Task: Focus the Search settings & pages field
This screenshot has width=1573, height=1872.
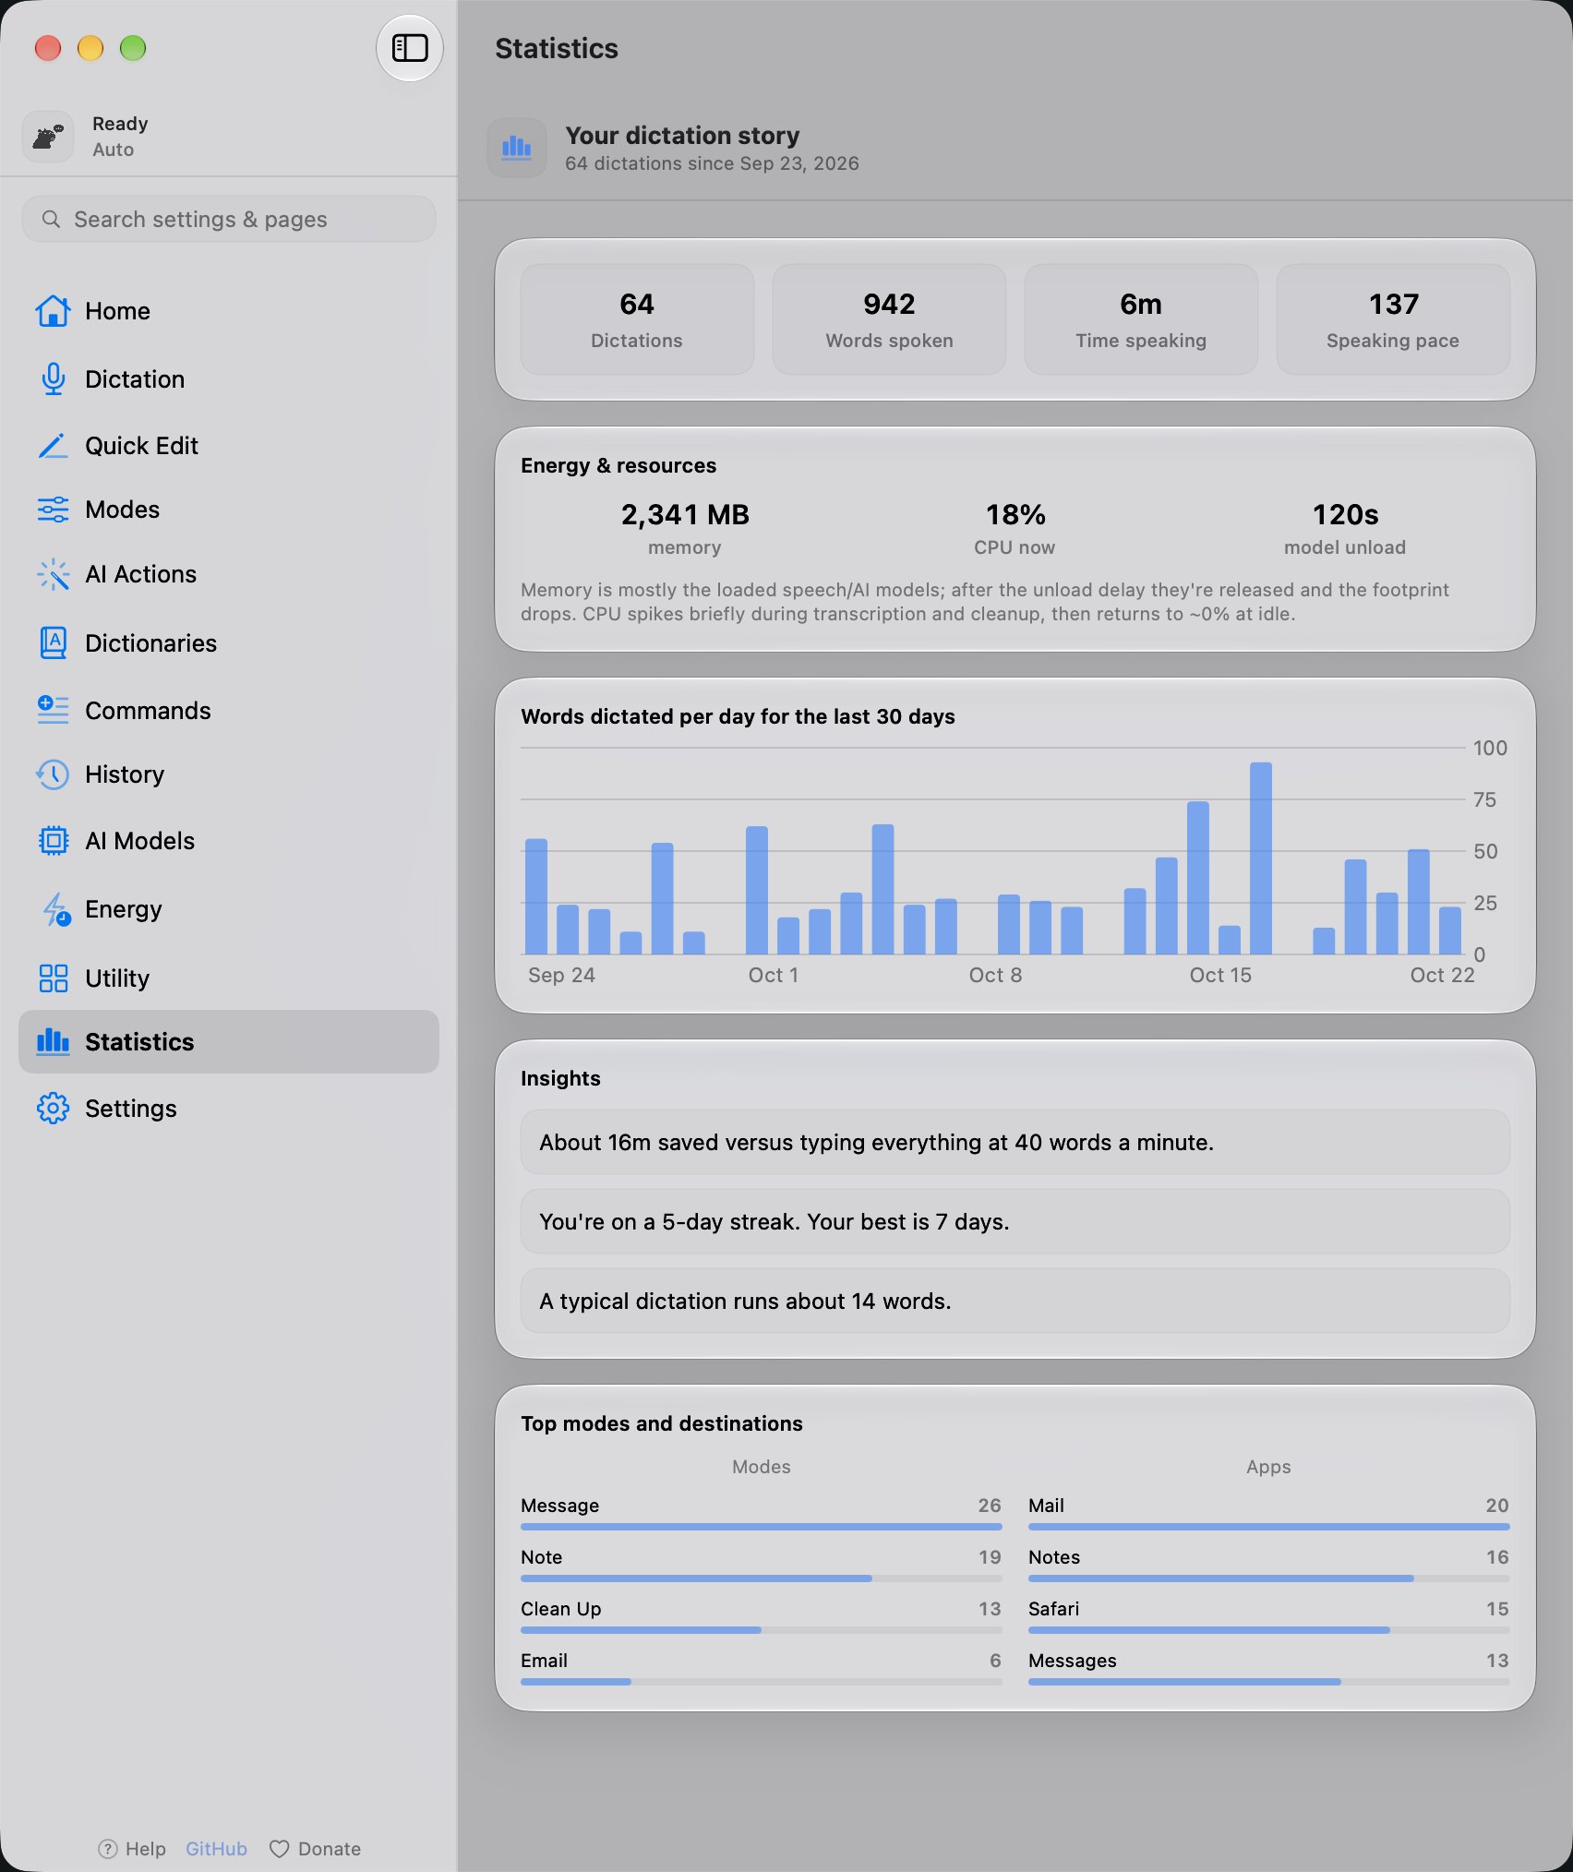Action: [229, 219]
